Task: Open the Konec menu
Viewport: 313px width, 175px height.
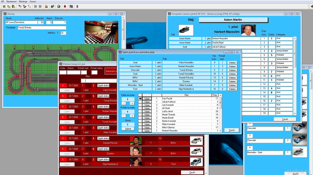Action: [33, 2]
